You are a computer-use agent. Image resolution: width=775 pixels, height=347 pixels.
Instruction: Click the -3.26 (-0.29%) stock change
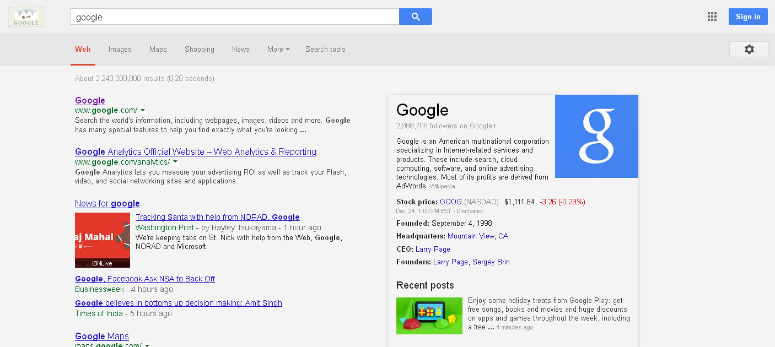pyautogui.click(x=562, y=202)
